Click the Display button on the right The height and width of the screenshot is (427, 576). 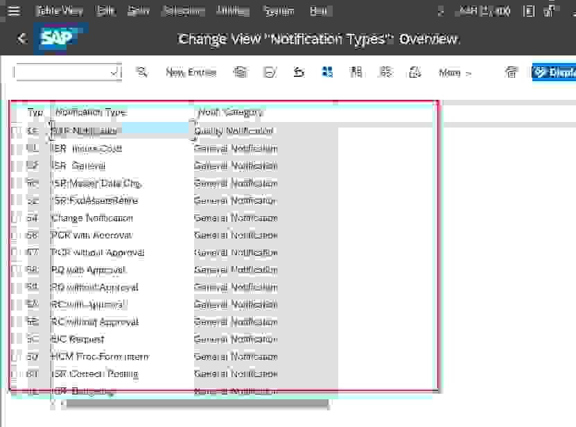tap(557, 72)
